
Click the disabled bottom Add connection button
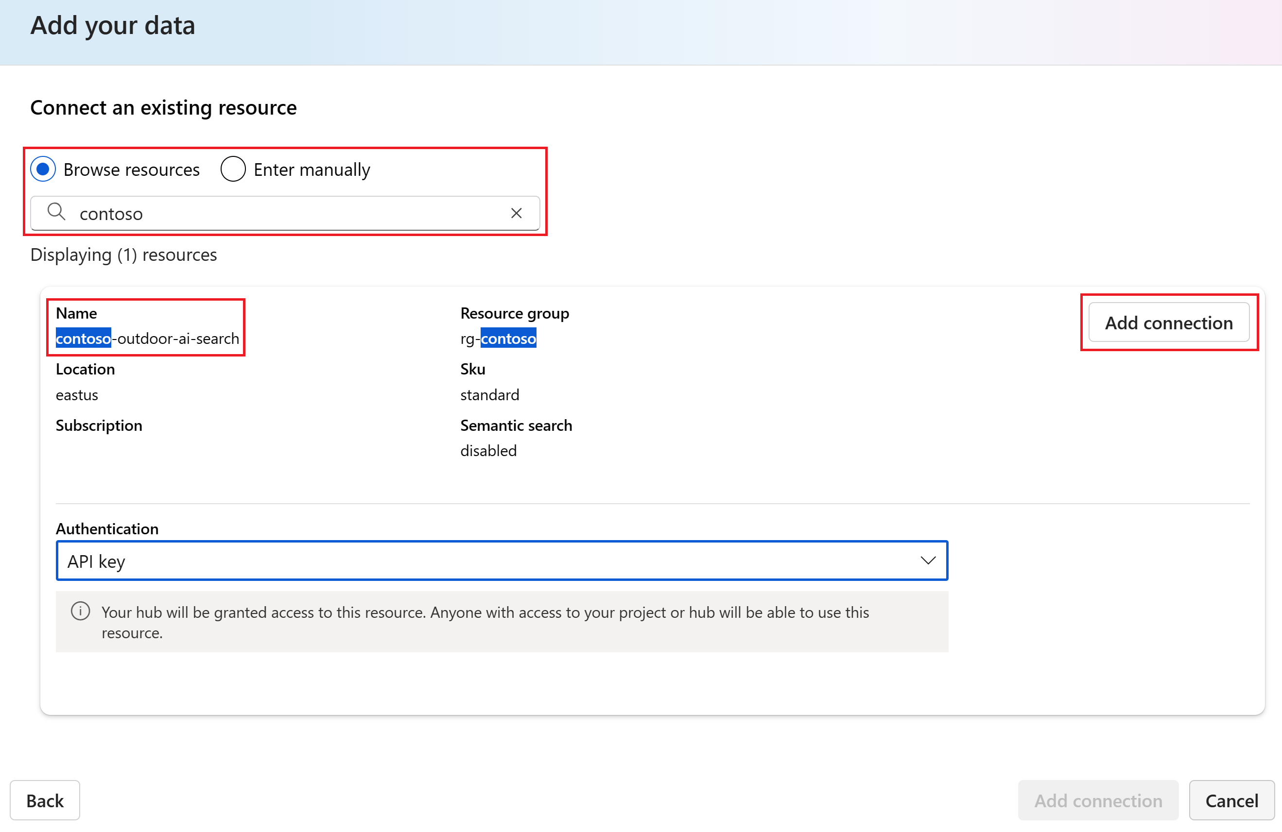coord(1098,800)
